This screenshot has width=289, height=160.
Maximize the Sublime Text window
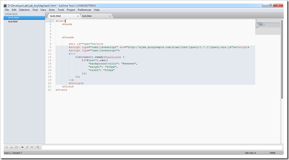coord(270,5)
